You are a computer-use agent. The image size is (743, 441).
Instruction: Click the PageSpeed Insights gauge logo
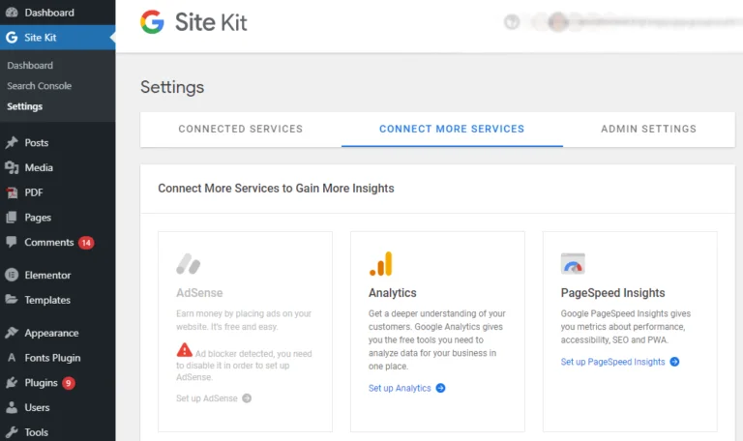click(x=573, y=264)
